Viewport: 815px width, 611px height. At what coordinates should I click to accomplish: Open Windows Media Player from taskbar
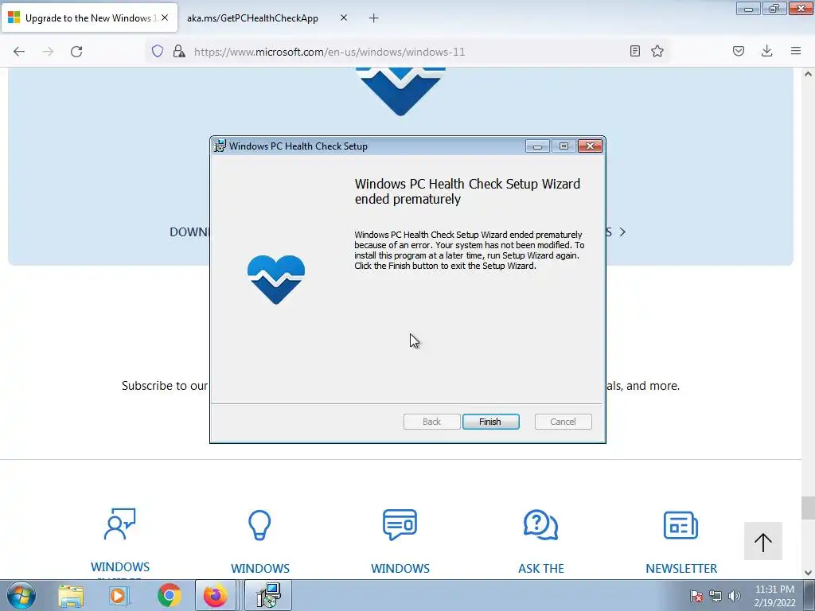tap(119, 595)
